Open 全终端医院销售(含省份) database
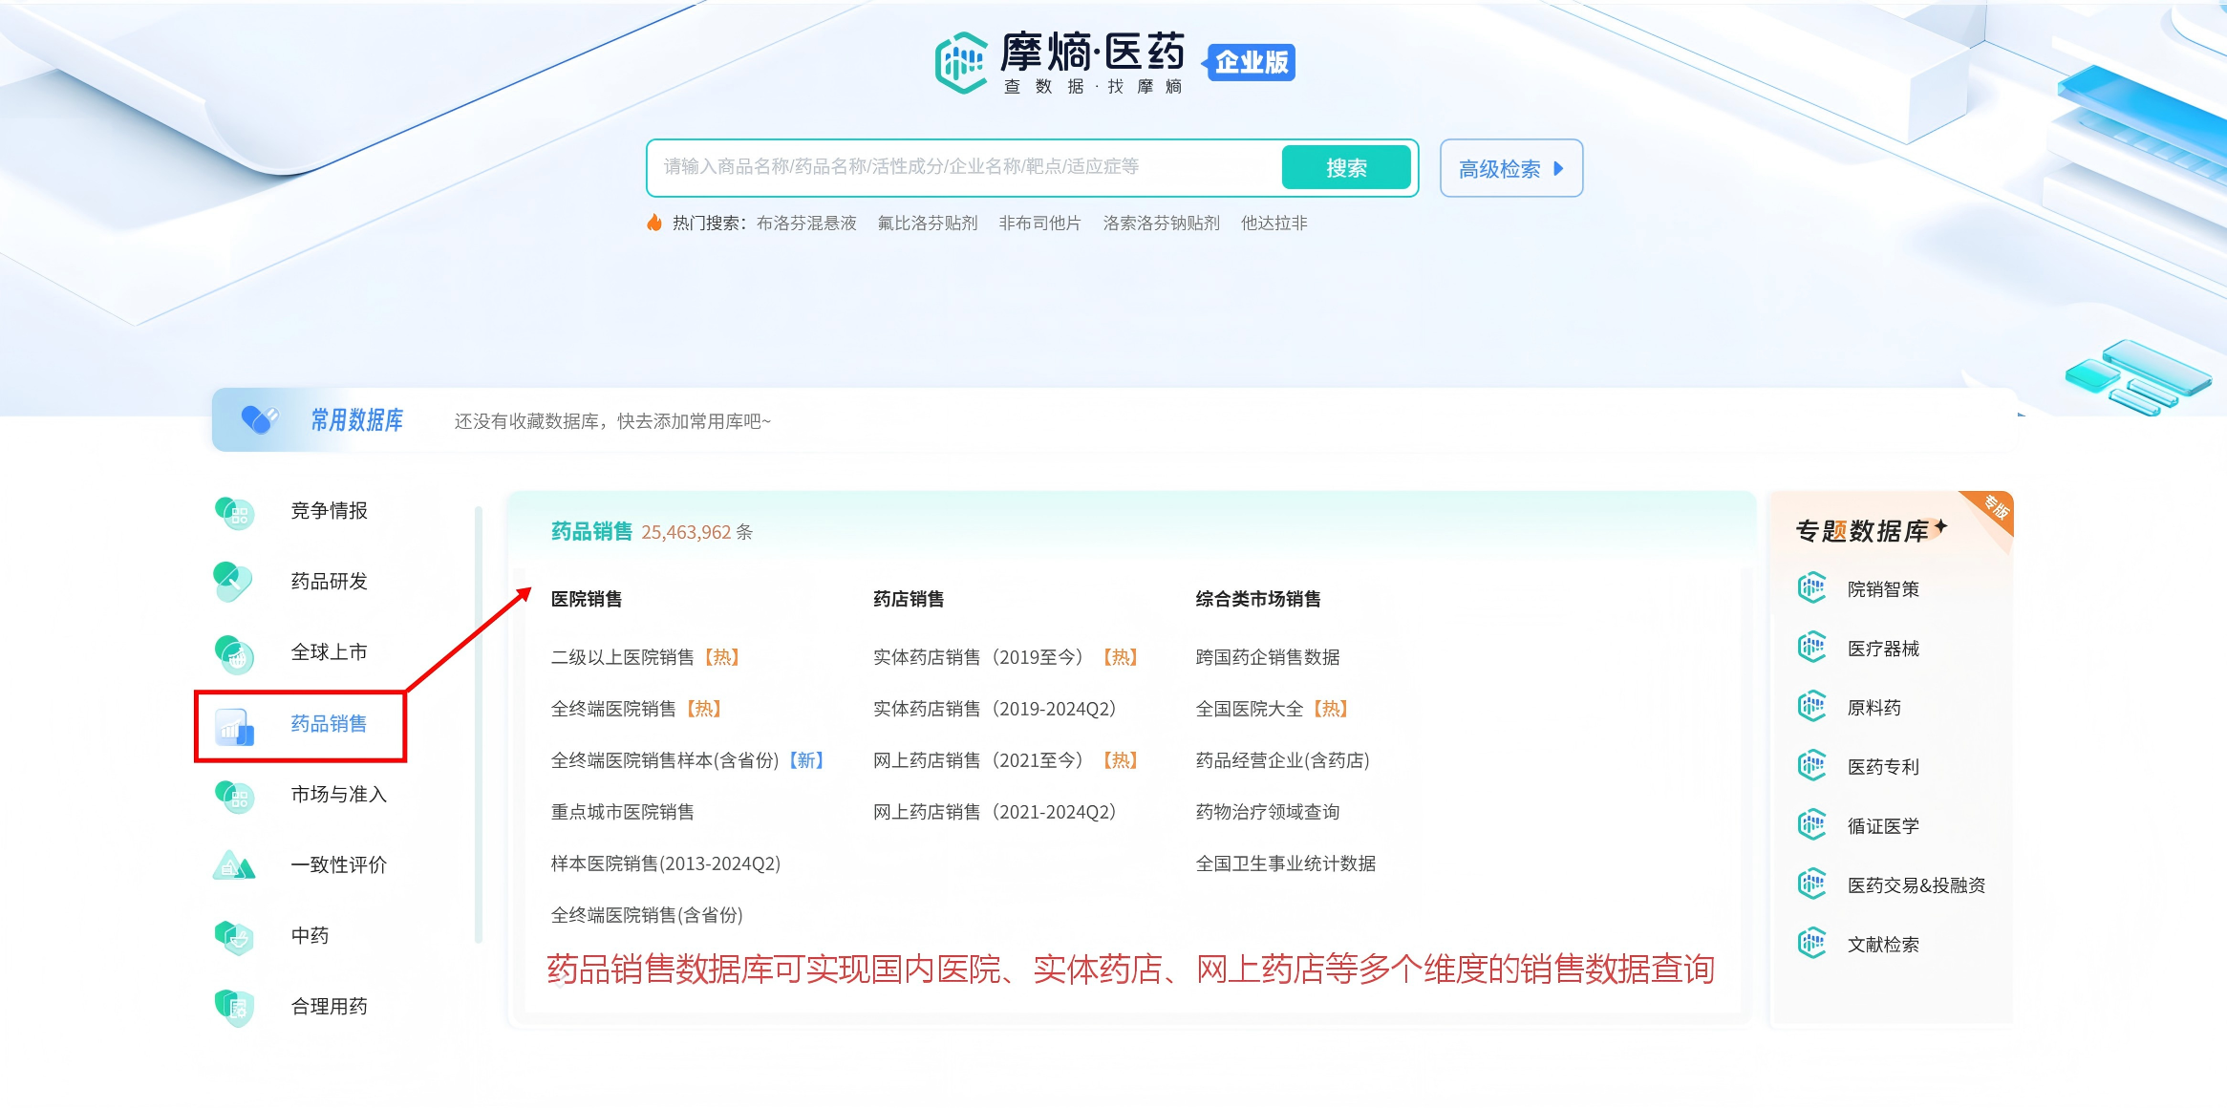 coord(647,915)
